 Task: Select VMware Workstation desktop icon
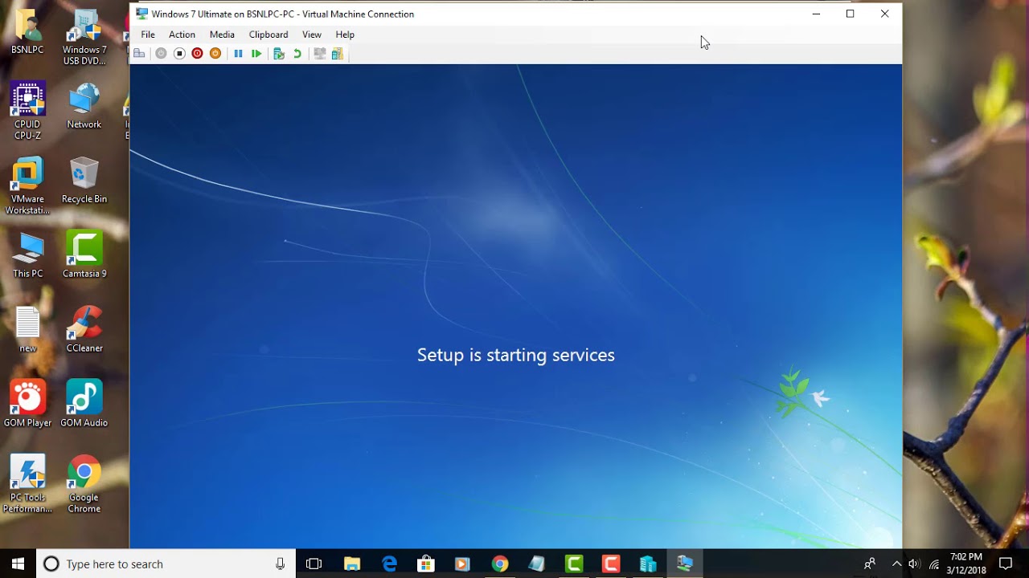(x=27, y=186)
